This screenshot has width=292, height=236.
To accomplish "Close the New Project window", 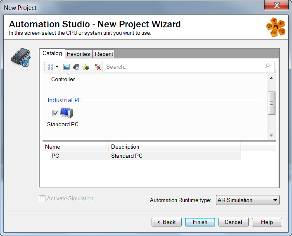I will pos(276,5).
